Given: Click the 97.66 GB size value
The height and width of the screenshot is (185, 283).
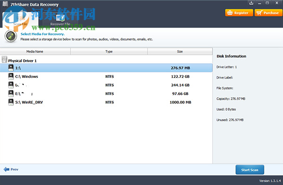Looking at the screenshot, I should pos(180,93).
